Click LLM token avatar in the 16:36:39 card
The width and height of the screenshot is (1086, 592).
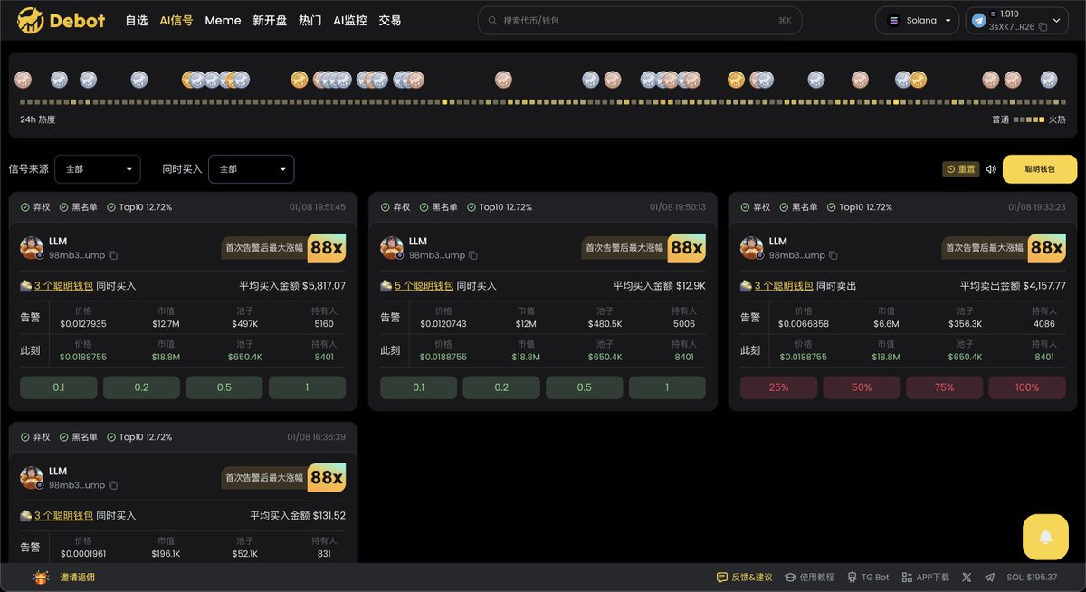point(32,478)
